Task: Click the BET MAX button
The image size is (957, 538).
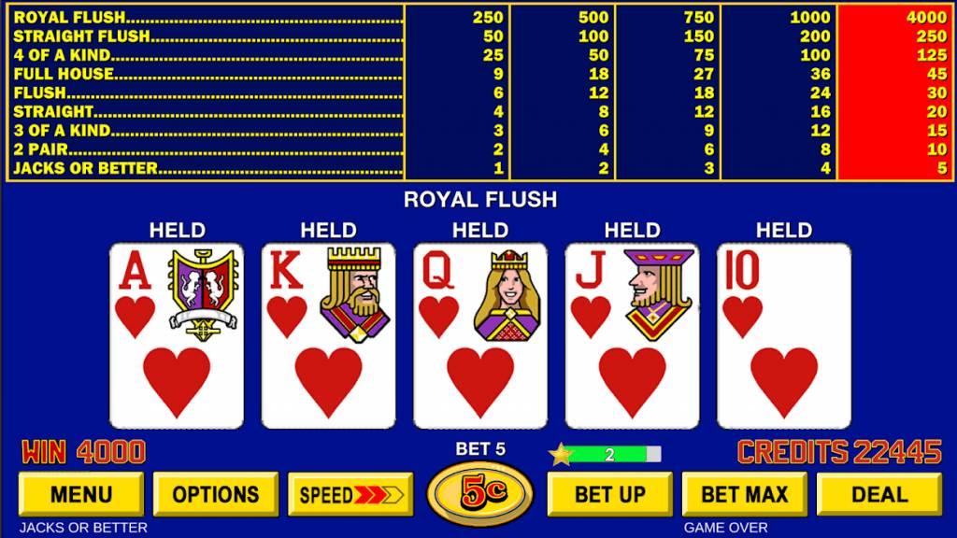Action: [x=745, y=495]
